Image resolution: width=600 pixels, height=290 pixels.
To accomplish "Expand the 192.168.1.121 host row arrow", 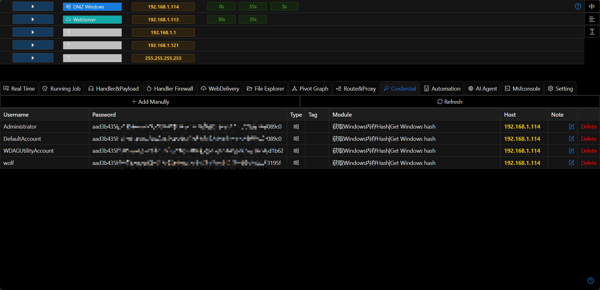I will point(33,45).
